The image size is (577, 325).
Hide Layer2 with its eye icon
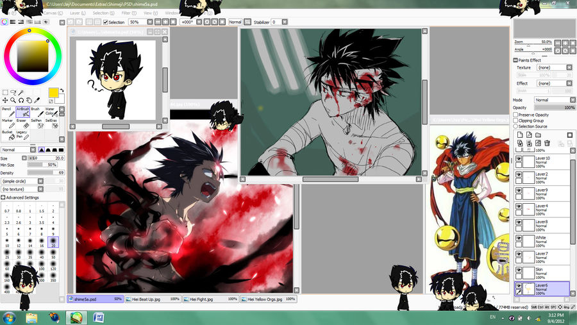pyautogui.click(x=519, y=174)
